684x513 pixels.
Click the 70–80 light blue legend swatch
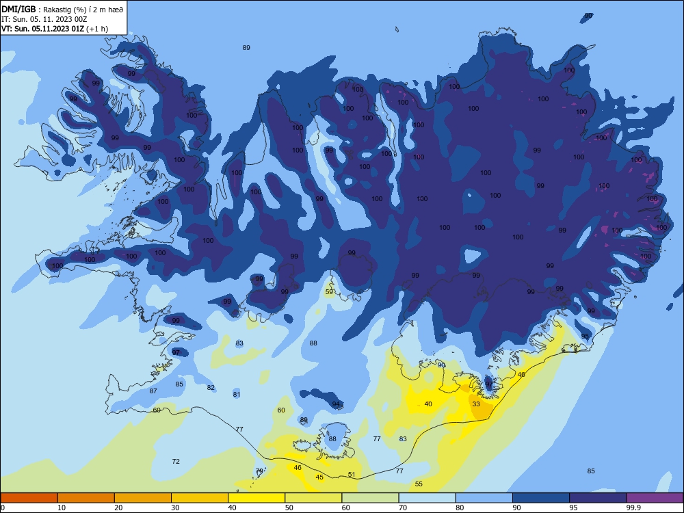click(x=427, y=498)
